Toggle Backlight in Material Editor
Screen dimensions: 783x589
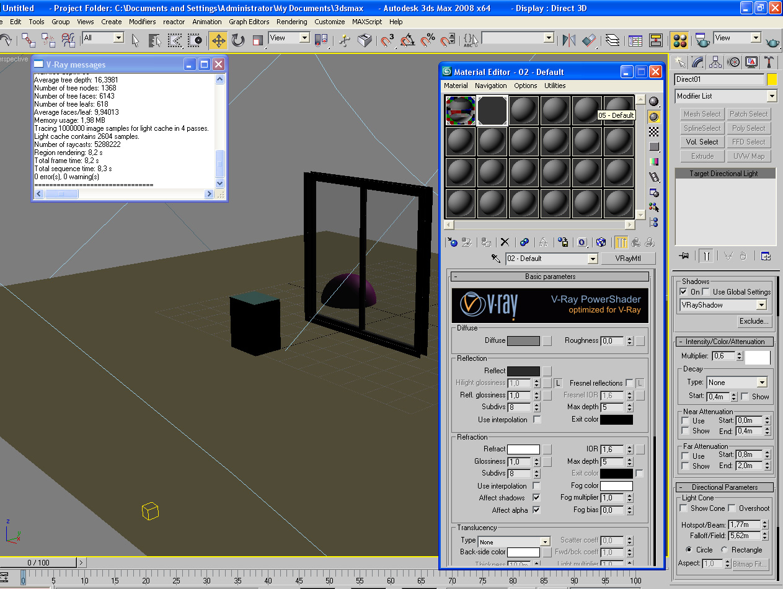pyautogui.click(x=653, y=117)
